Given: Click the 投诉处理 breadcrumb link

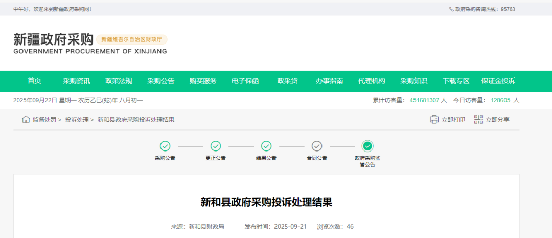Looking at the screenshot, I should pyautogui.click(x=77, y=120).
